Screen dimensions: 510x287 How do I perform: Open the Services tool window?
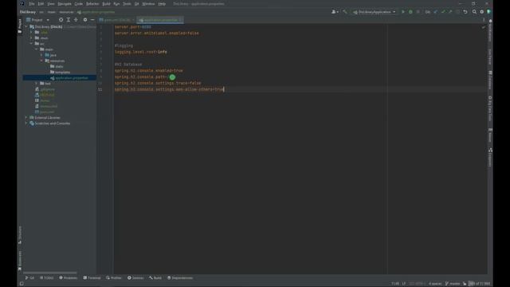(x=135, y=278)
